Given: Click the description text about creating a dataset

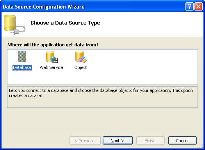Looking at the screenshot, I should click(x=101, y=93).
